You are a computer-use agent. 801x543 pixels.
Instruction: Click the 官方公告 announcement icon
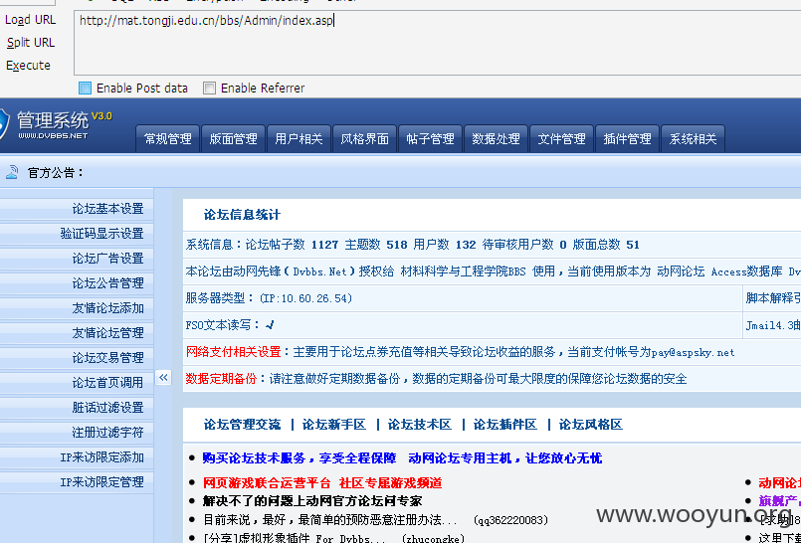[x=11, y=172]
